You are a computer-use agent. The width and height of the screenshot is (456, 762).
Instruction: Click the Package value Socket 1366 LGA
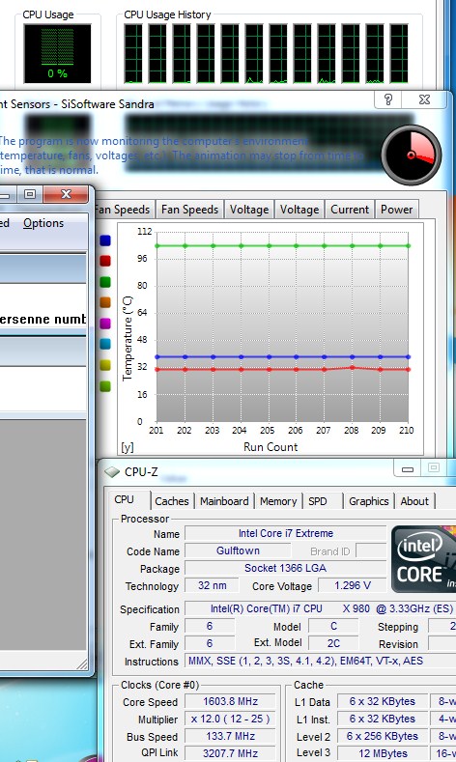tap(285, 568)
